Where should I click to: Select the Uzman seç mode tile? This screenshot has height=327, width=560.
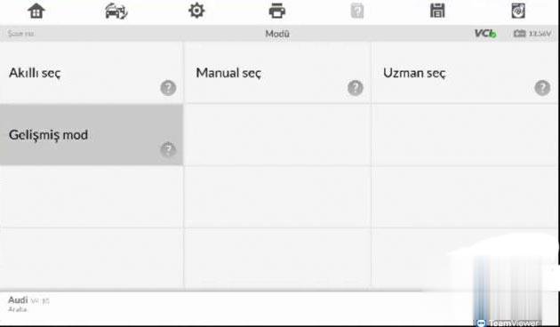[x=466, y=73]
